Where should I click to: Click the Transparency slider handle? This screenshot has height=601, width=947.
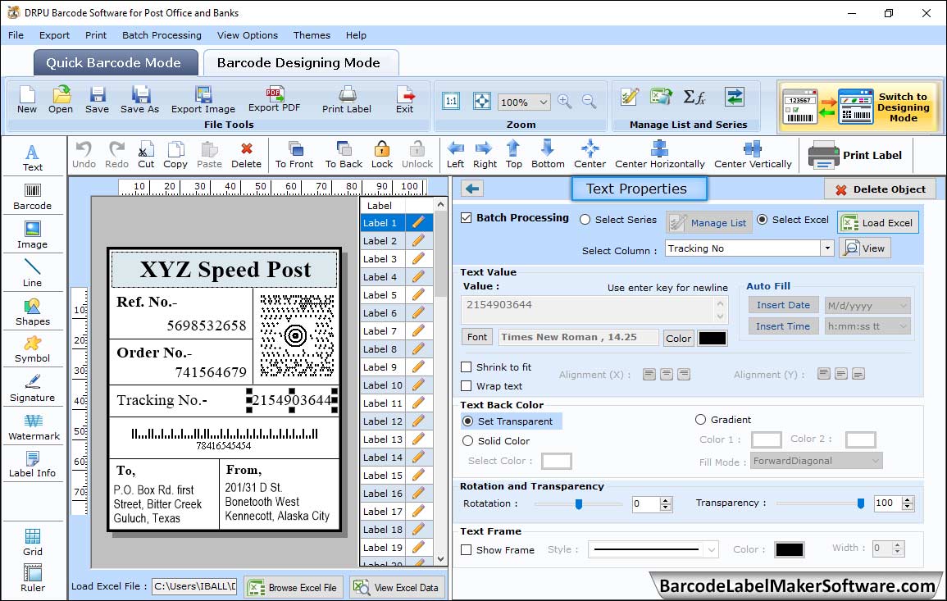(861, 503)
